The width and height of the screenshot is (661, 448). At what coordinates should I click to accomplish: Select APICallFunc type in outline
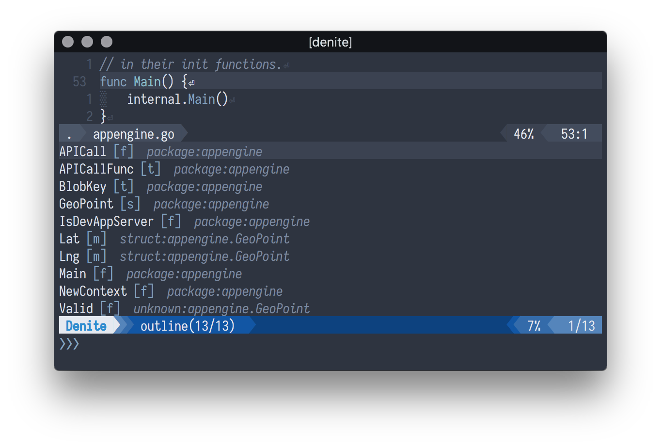coord(96,169)
